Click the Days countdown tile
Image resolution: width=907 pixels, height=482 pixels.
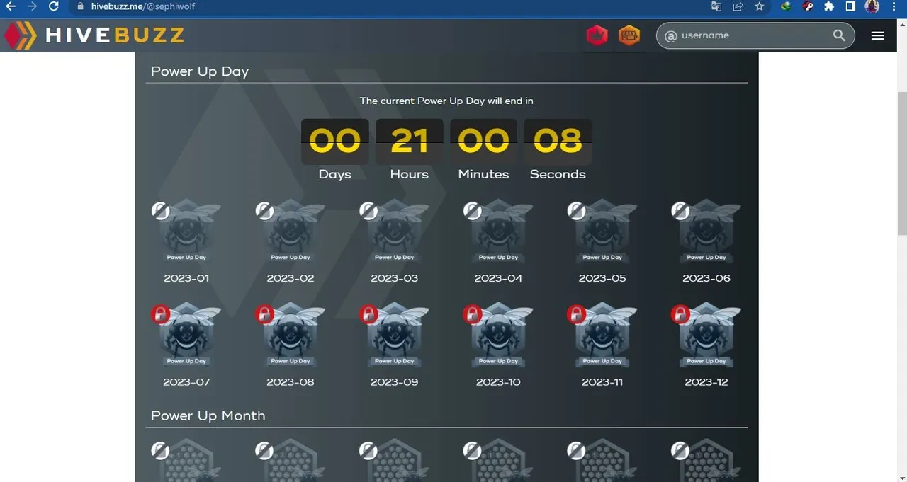[335, 142]
